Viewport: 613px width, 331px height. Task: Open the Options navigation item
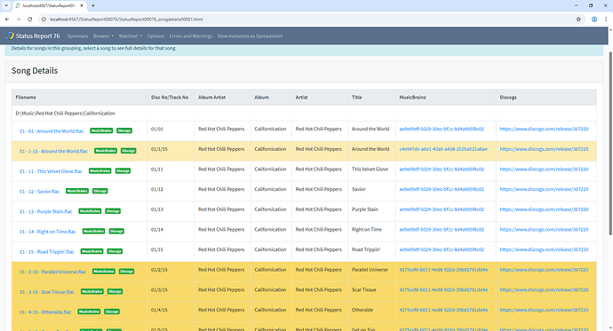(x=155, y=35)
